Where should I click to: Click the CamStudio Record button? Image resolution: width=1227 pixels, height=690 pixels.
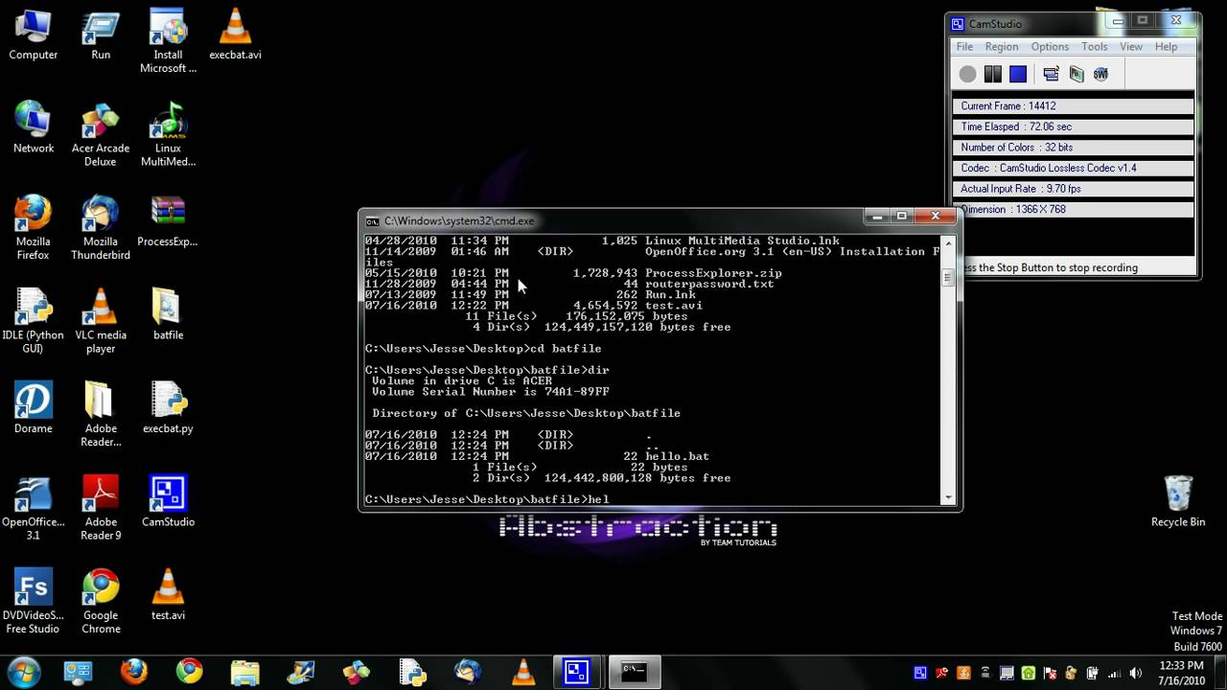967,74
